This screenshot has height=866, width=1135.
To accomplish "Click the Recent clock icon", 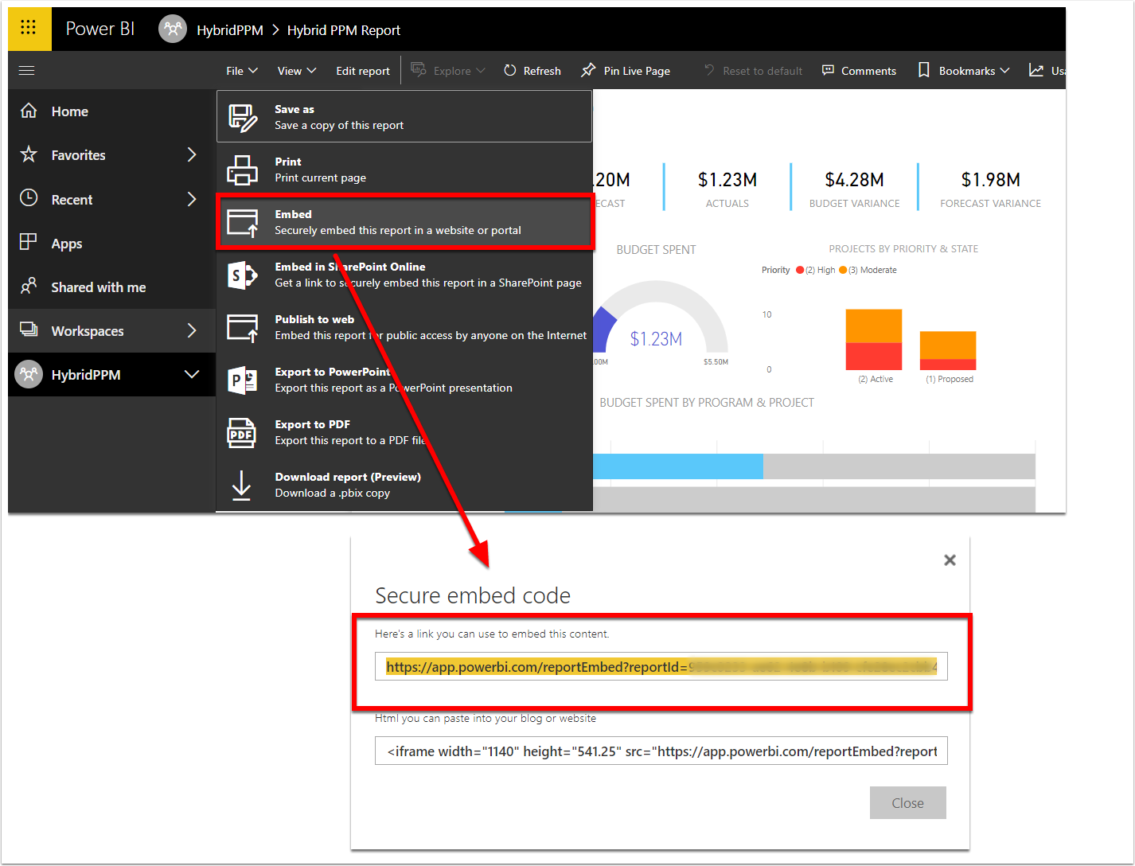I will point(29,198).
